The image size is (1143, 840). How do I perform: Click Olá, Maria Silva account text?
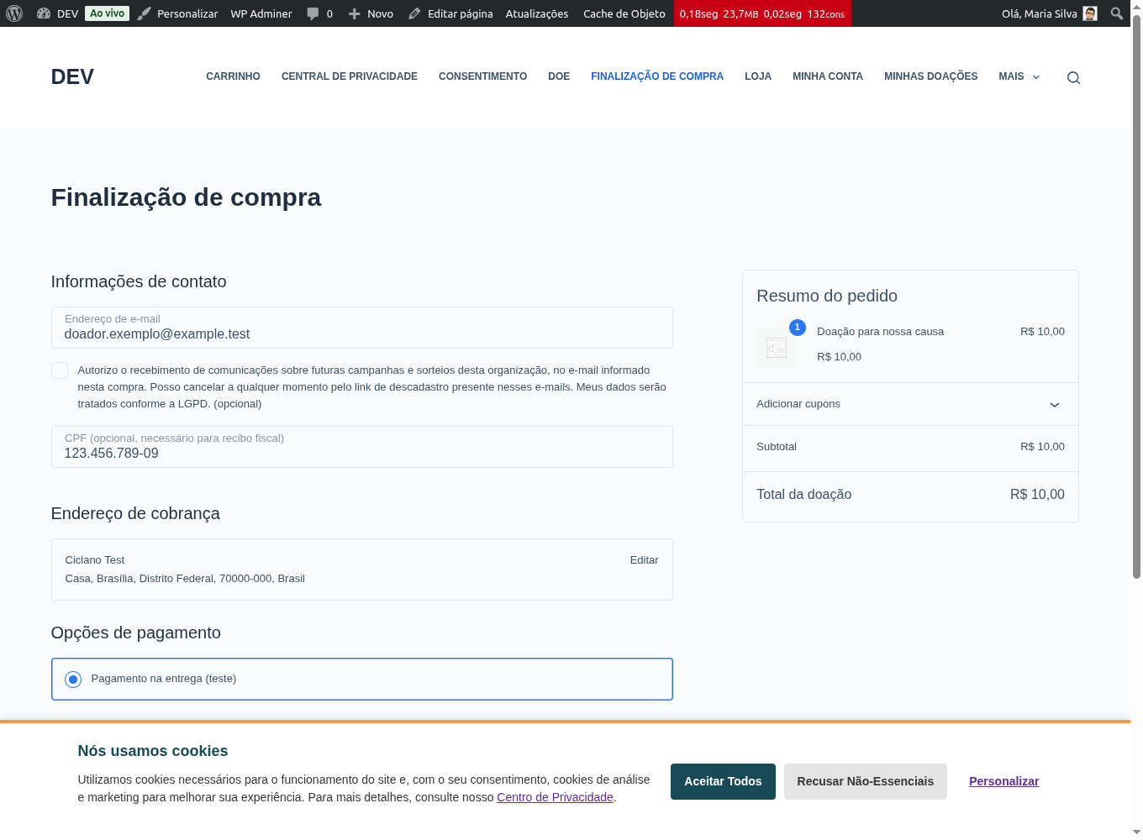pyautogui.click(x=1039, y=13)
